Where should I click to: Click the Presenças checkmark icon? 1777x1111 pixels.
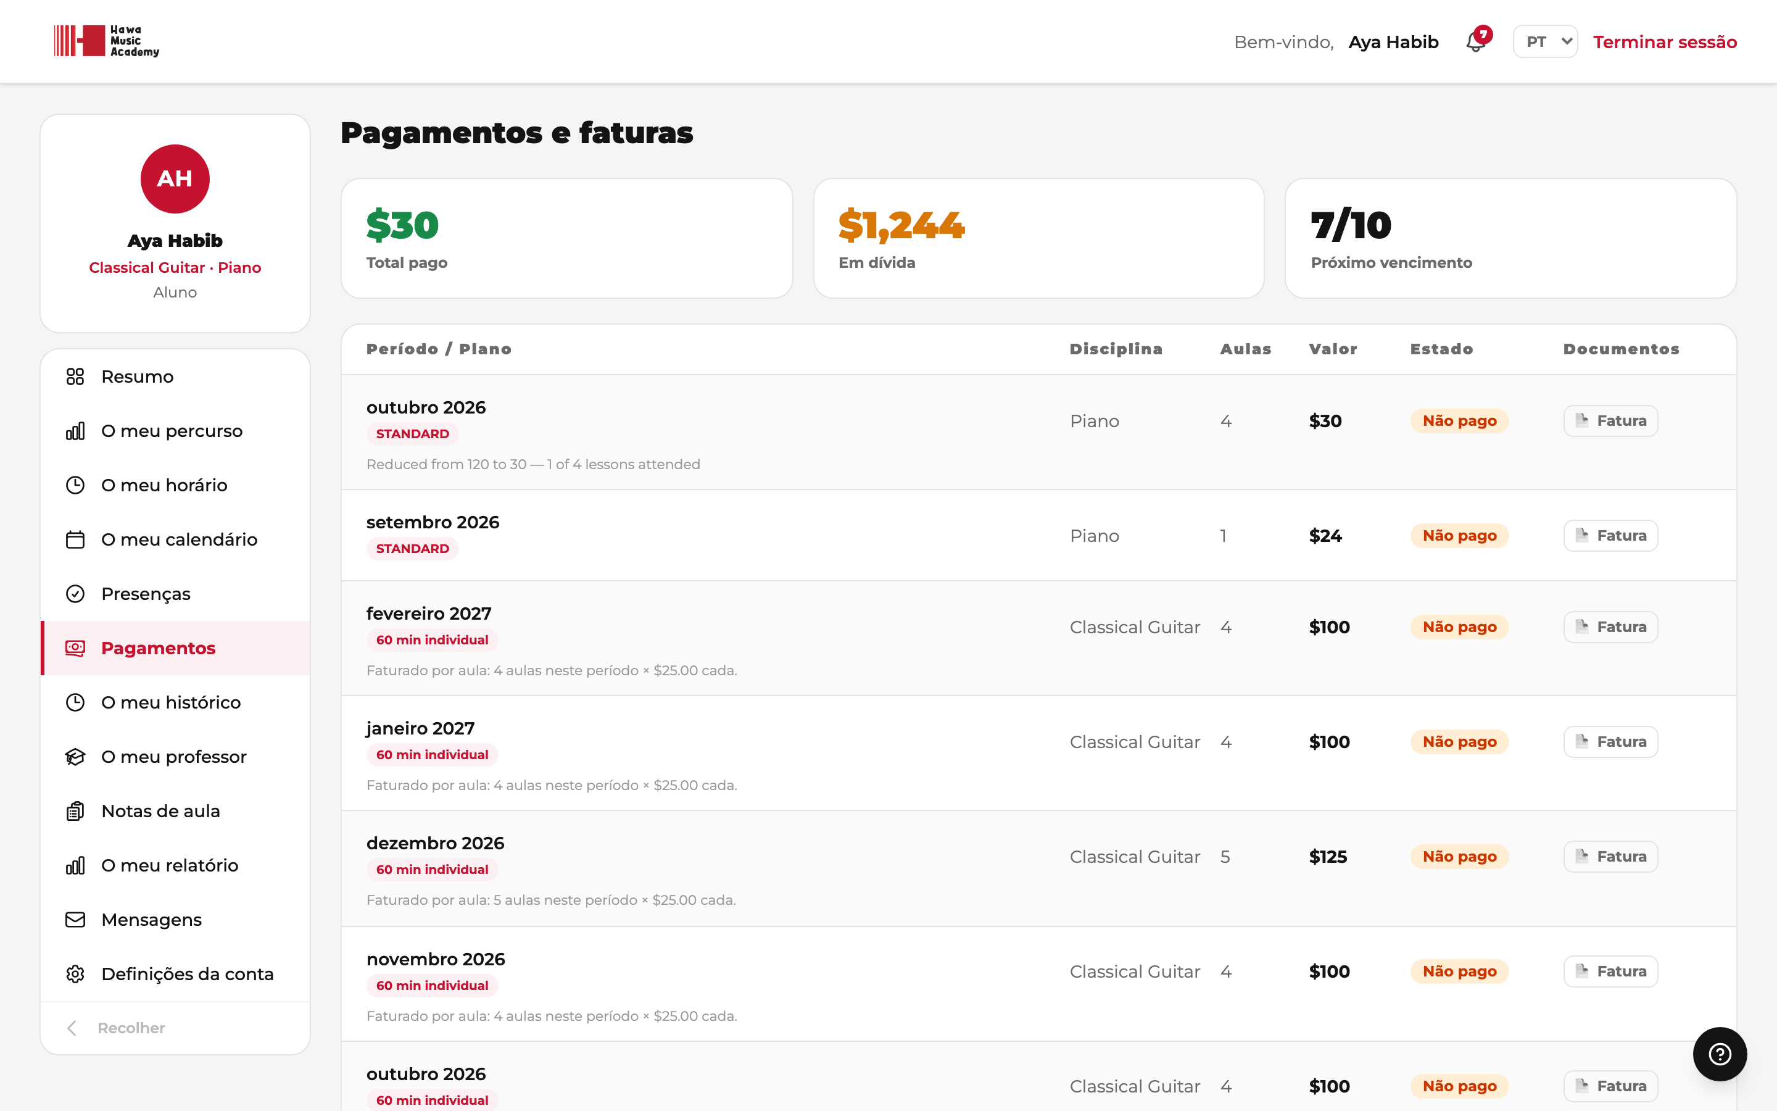coord(75,594)
